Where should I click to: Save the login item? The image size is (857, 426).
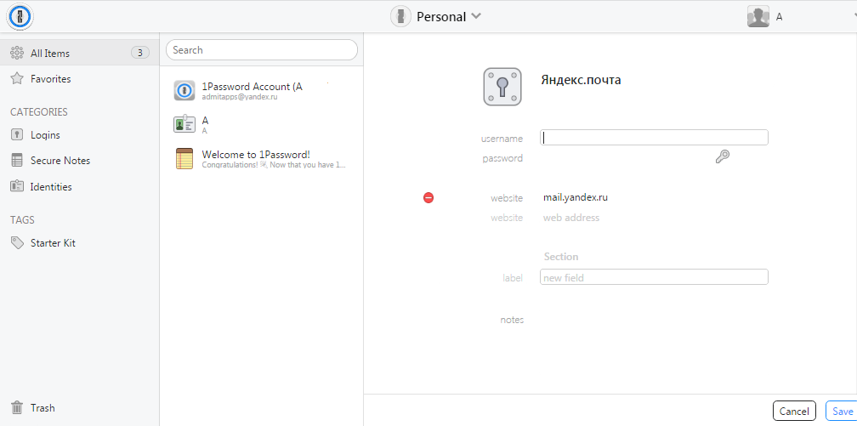click(x=843, y=412)
